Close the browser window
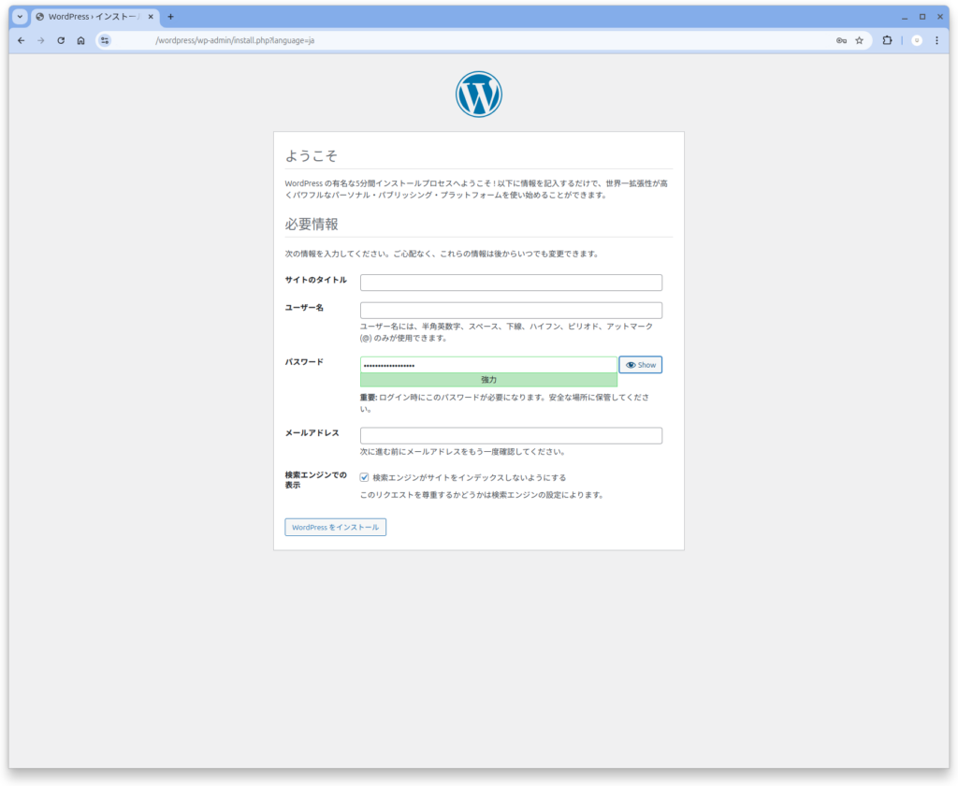Viewport: 958px width, 786px height. pyautogui.click(x=939, y=17)
